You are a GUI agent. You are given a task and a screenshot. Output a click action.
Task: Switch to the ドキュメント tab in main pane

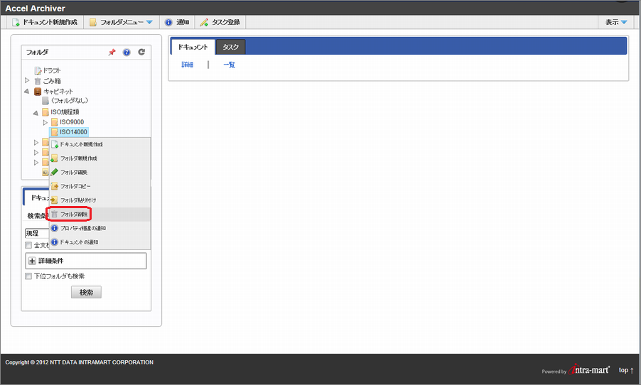(193, 47)
